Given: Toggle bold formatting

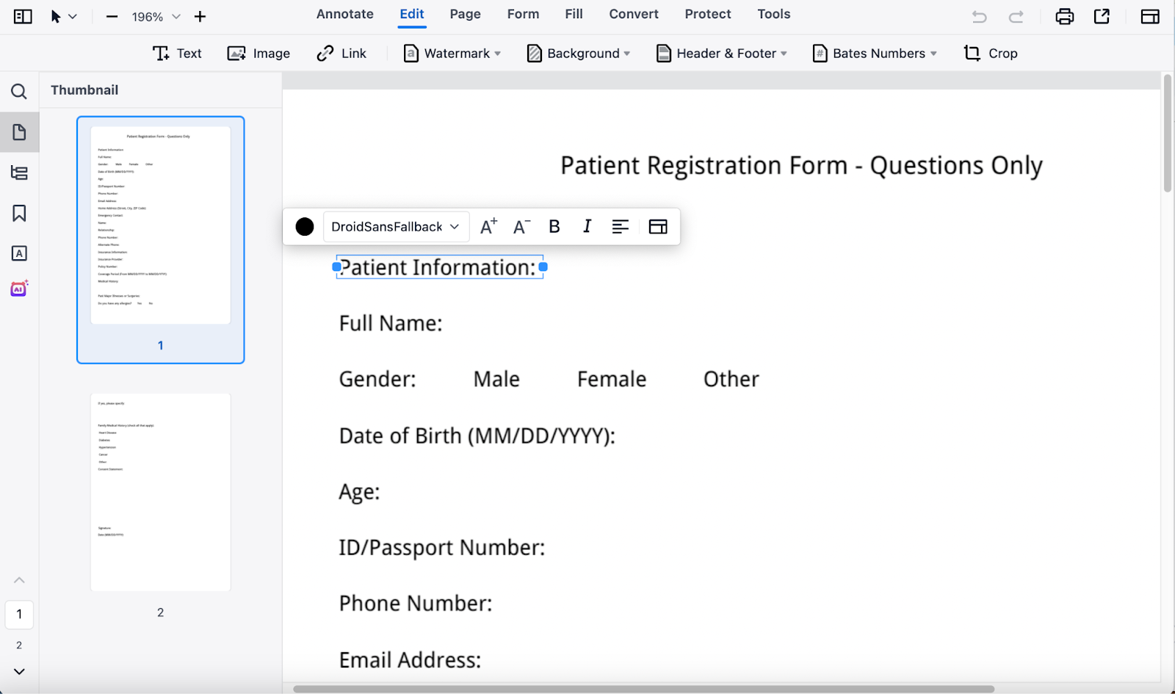Looking at the screenshot, I should coord(554,226).
